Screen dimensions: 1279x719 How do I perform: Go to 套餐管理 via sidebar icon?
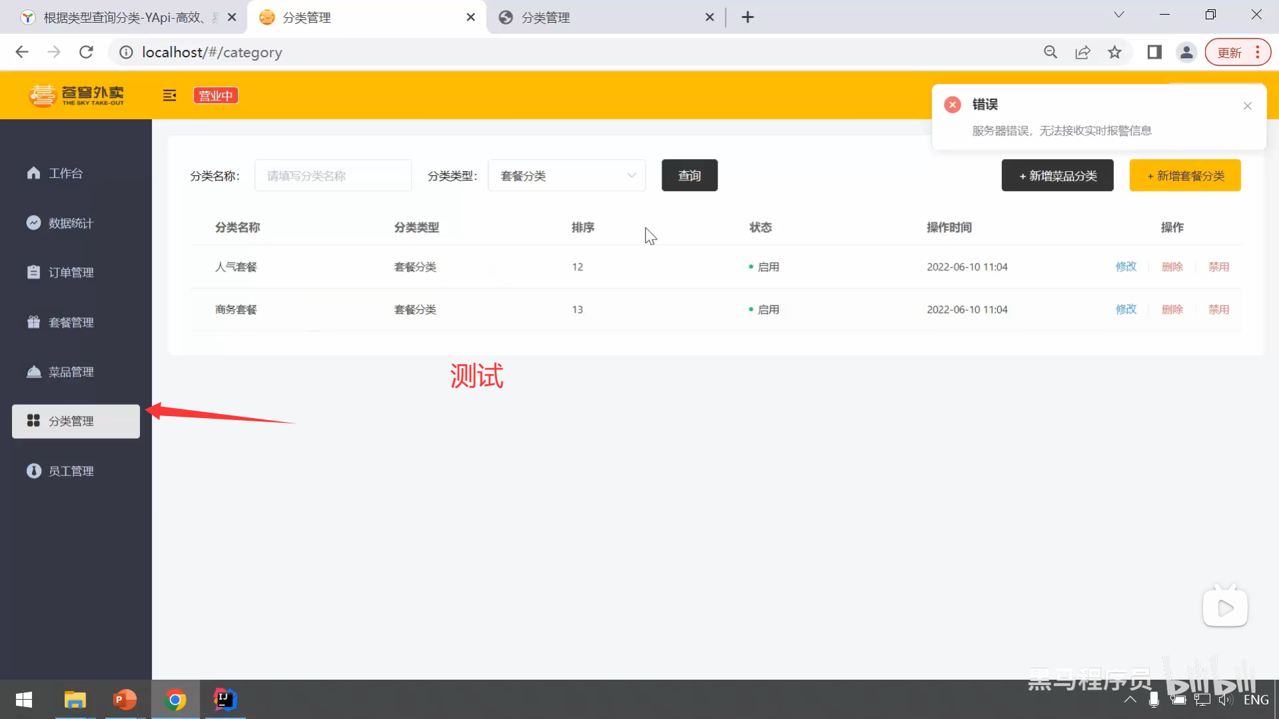click(69, 322)
